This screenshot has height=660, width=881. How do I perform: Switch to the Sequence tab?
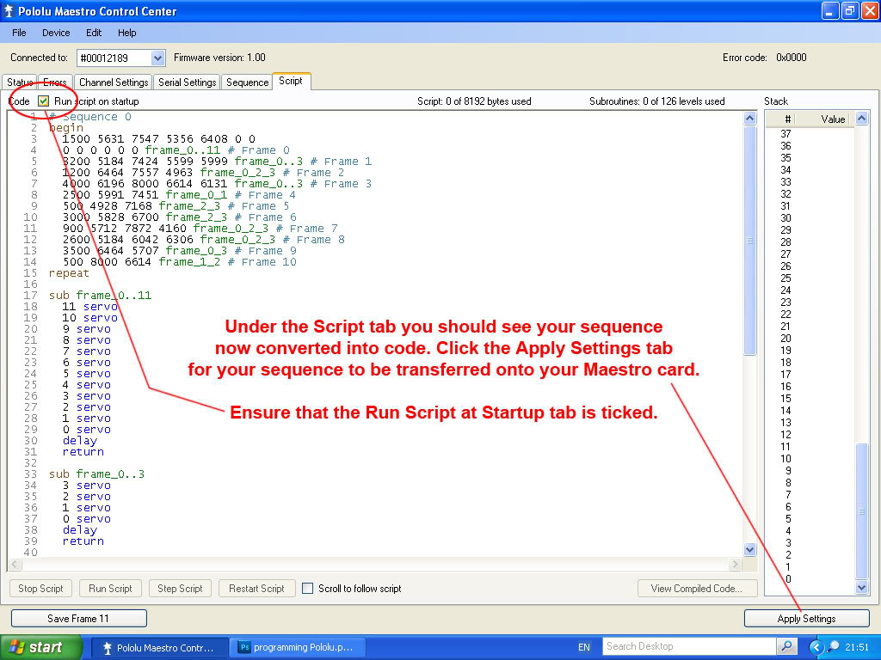pos(247,82)
